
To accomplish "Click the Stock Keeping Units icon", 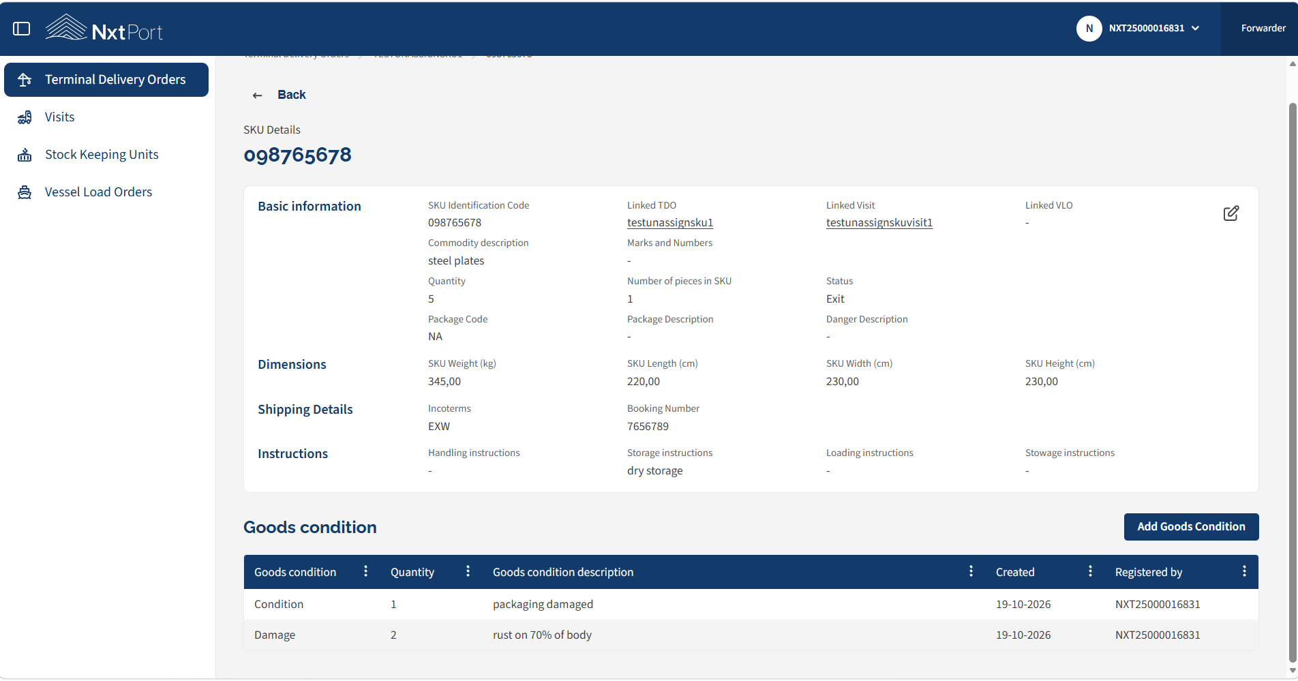I will pos(25,155).
